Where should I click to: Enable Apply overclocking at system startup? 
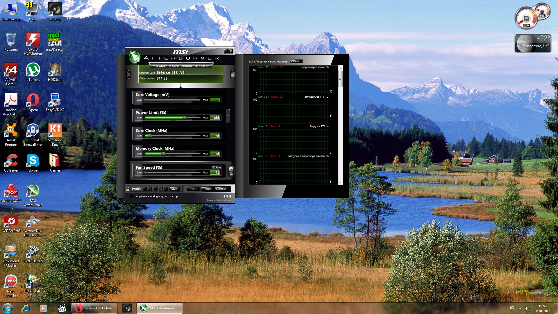point(132,197)
